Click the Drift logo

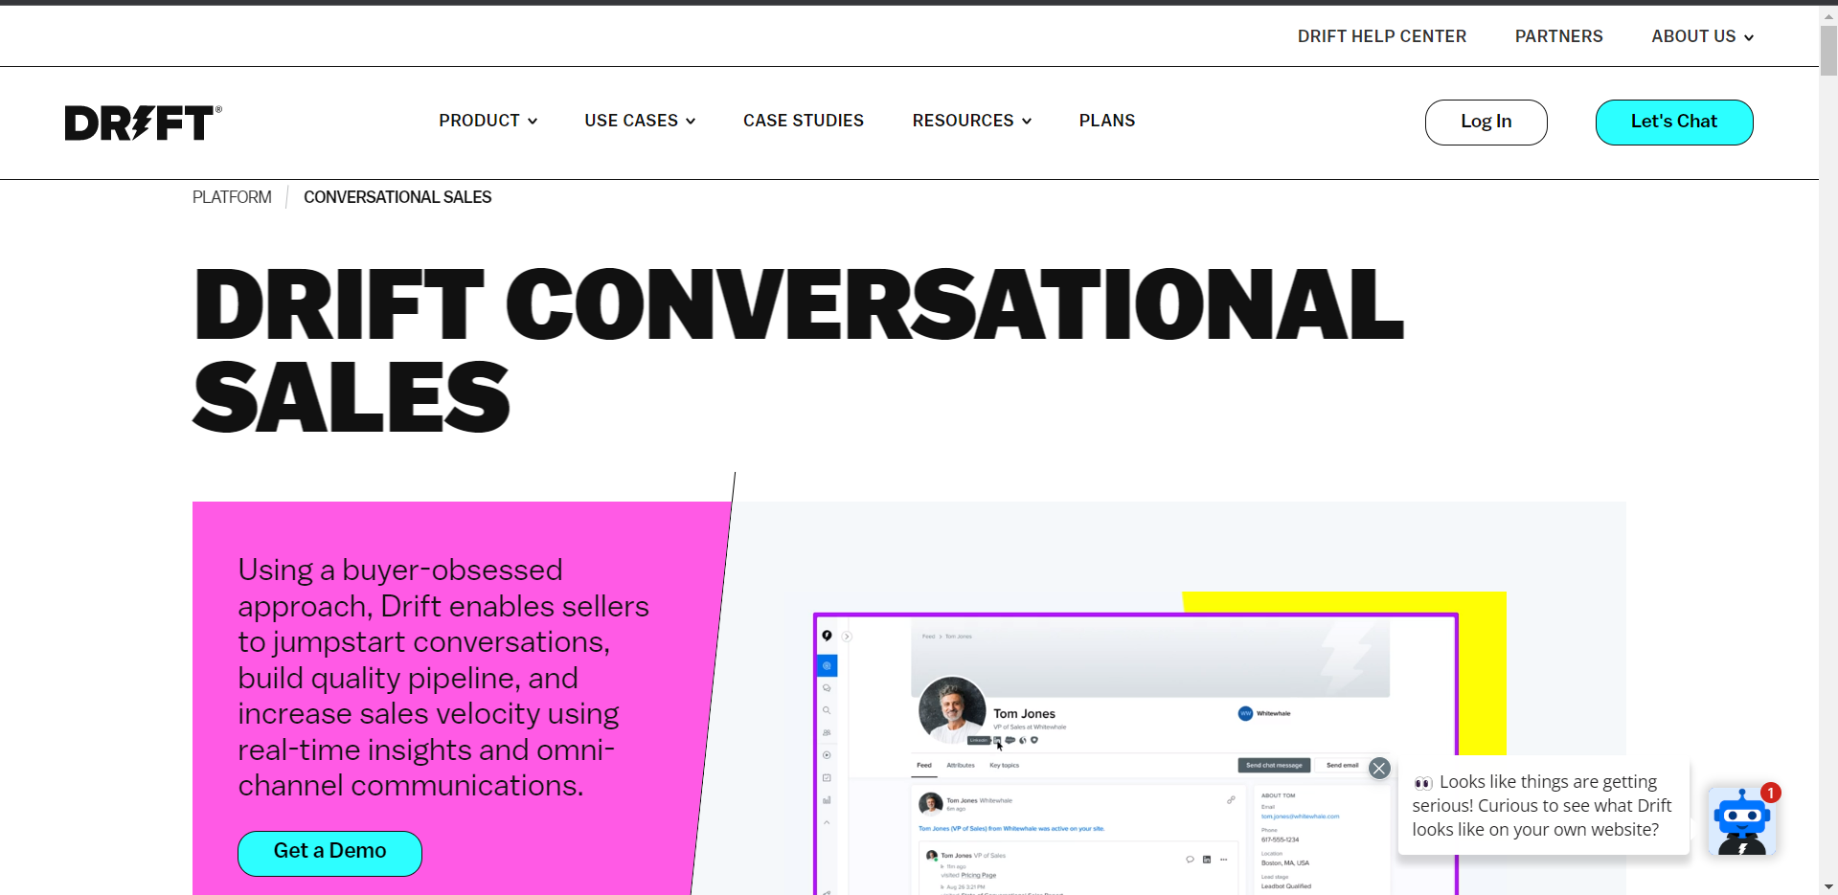click(x=143, y=123)
